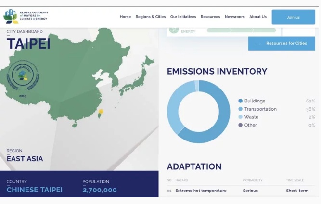Select the Buildings legend color dot
This screenshot has width=321, height=204.
[x=240, y=101]
